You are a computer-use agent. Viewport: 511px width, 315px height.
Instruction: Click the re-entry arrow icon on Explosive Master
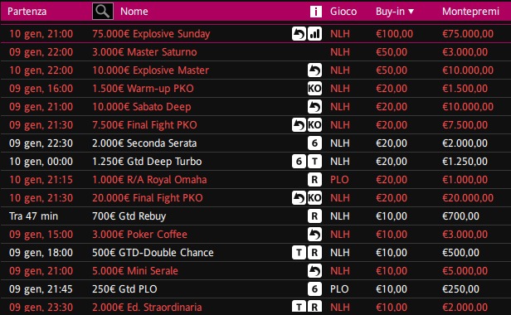pyautogui.click(x=315, y=70)
